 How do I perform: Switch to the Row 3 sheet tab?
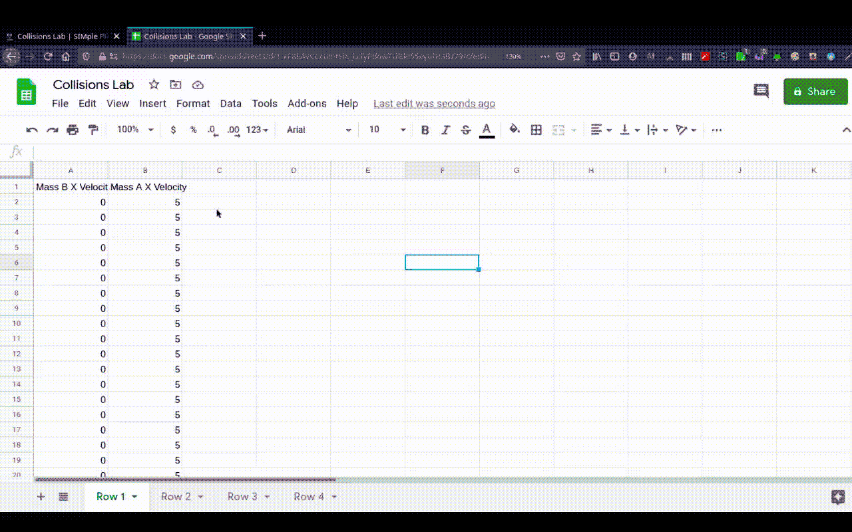[241, 496]
